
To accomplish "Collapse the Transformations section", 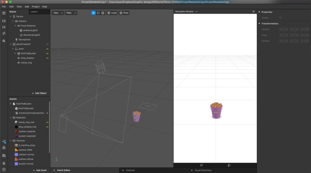I will coord(259,24).
